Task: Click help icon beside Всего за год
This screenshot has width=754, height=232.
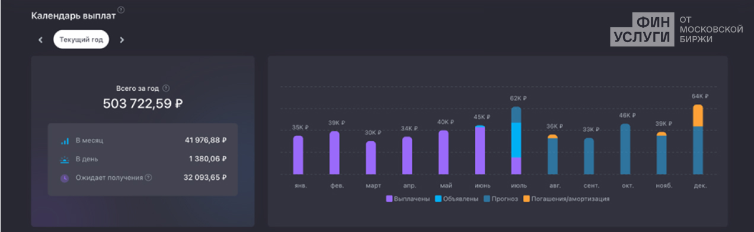Action: pos(166,88)
